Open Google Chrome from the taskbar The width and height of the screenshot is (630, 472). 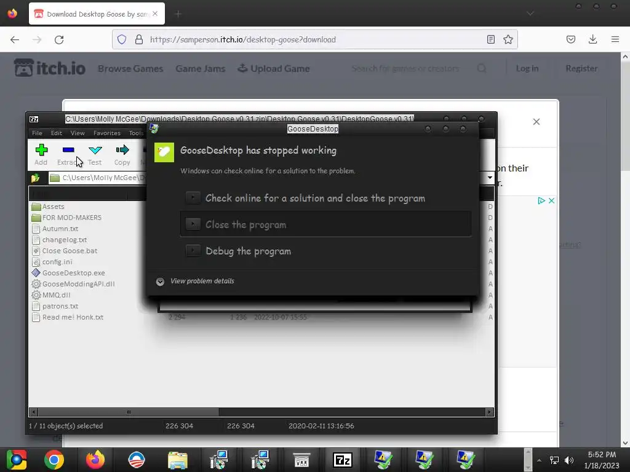coord(54,460)
